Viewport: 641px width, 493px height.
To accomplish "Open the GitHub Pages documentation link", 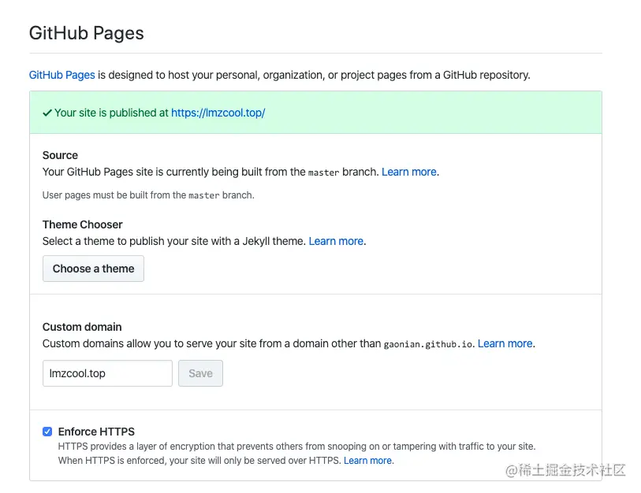I will 62,75.
